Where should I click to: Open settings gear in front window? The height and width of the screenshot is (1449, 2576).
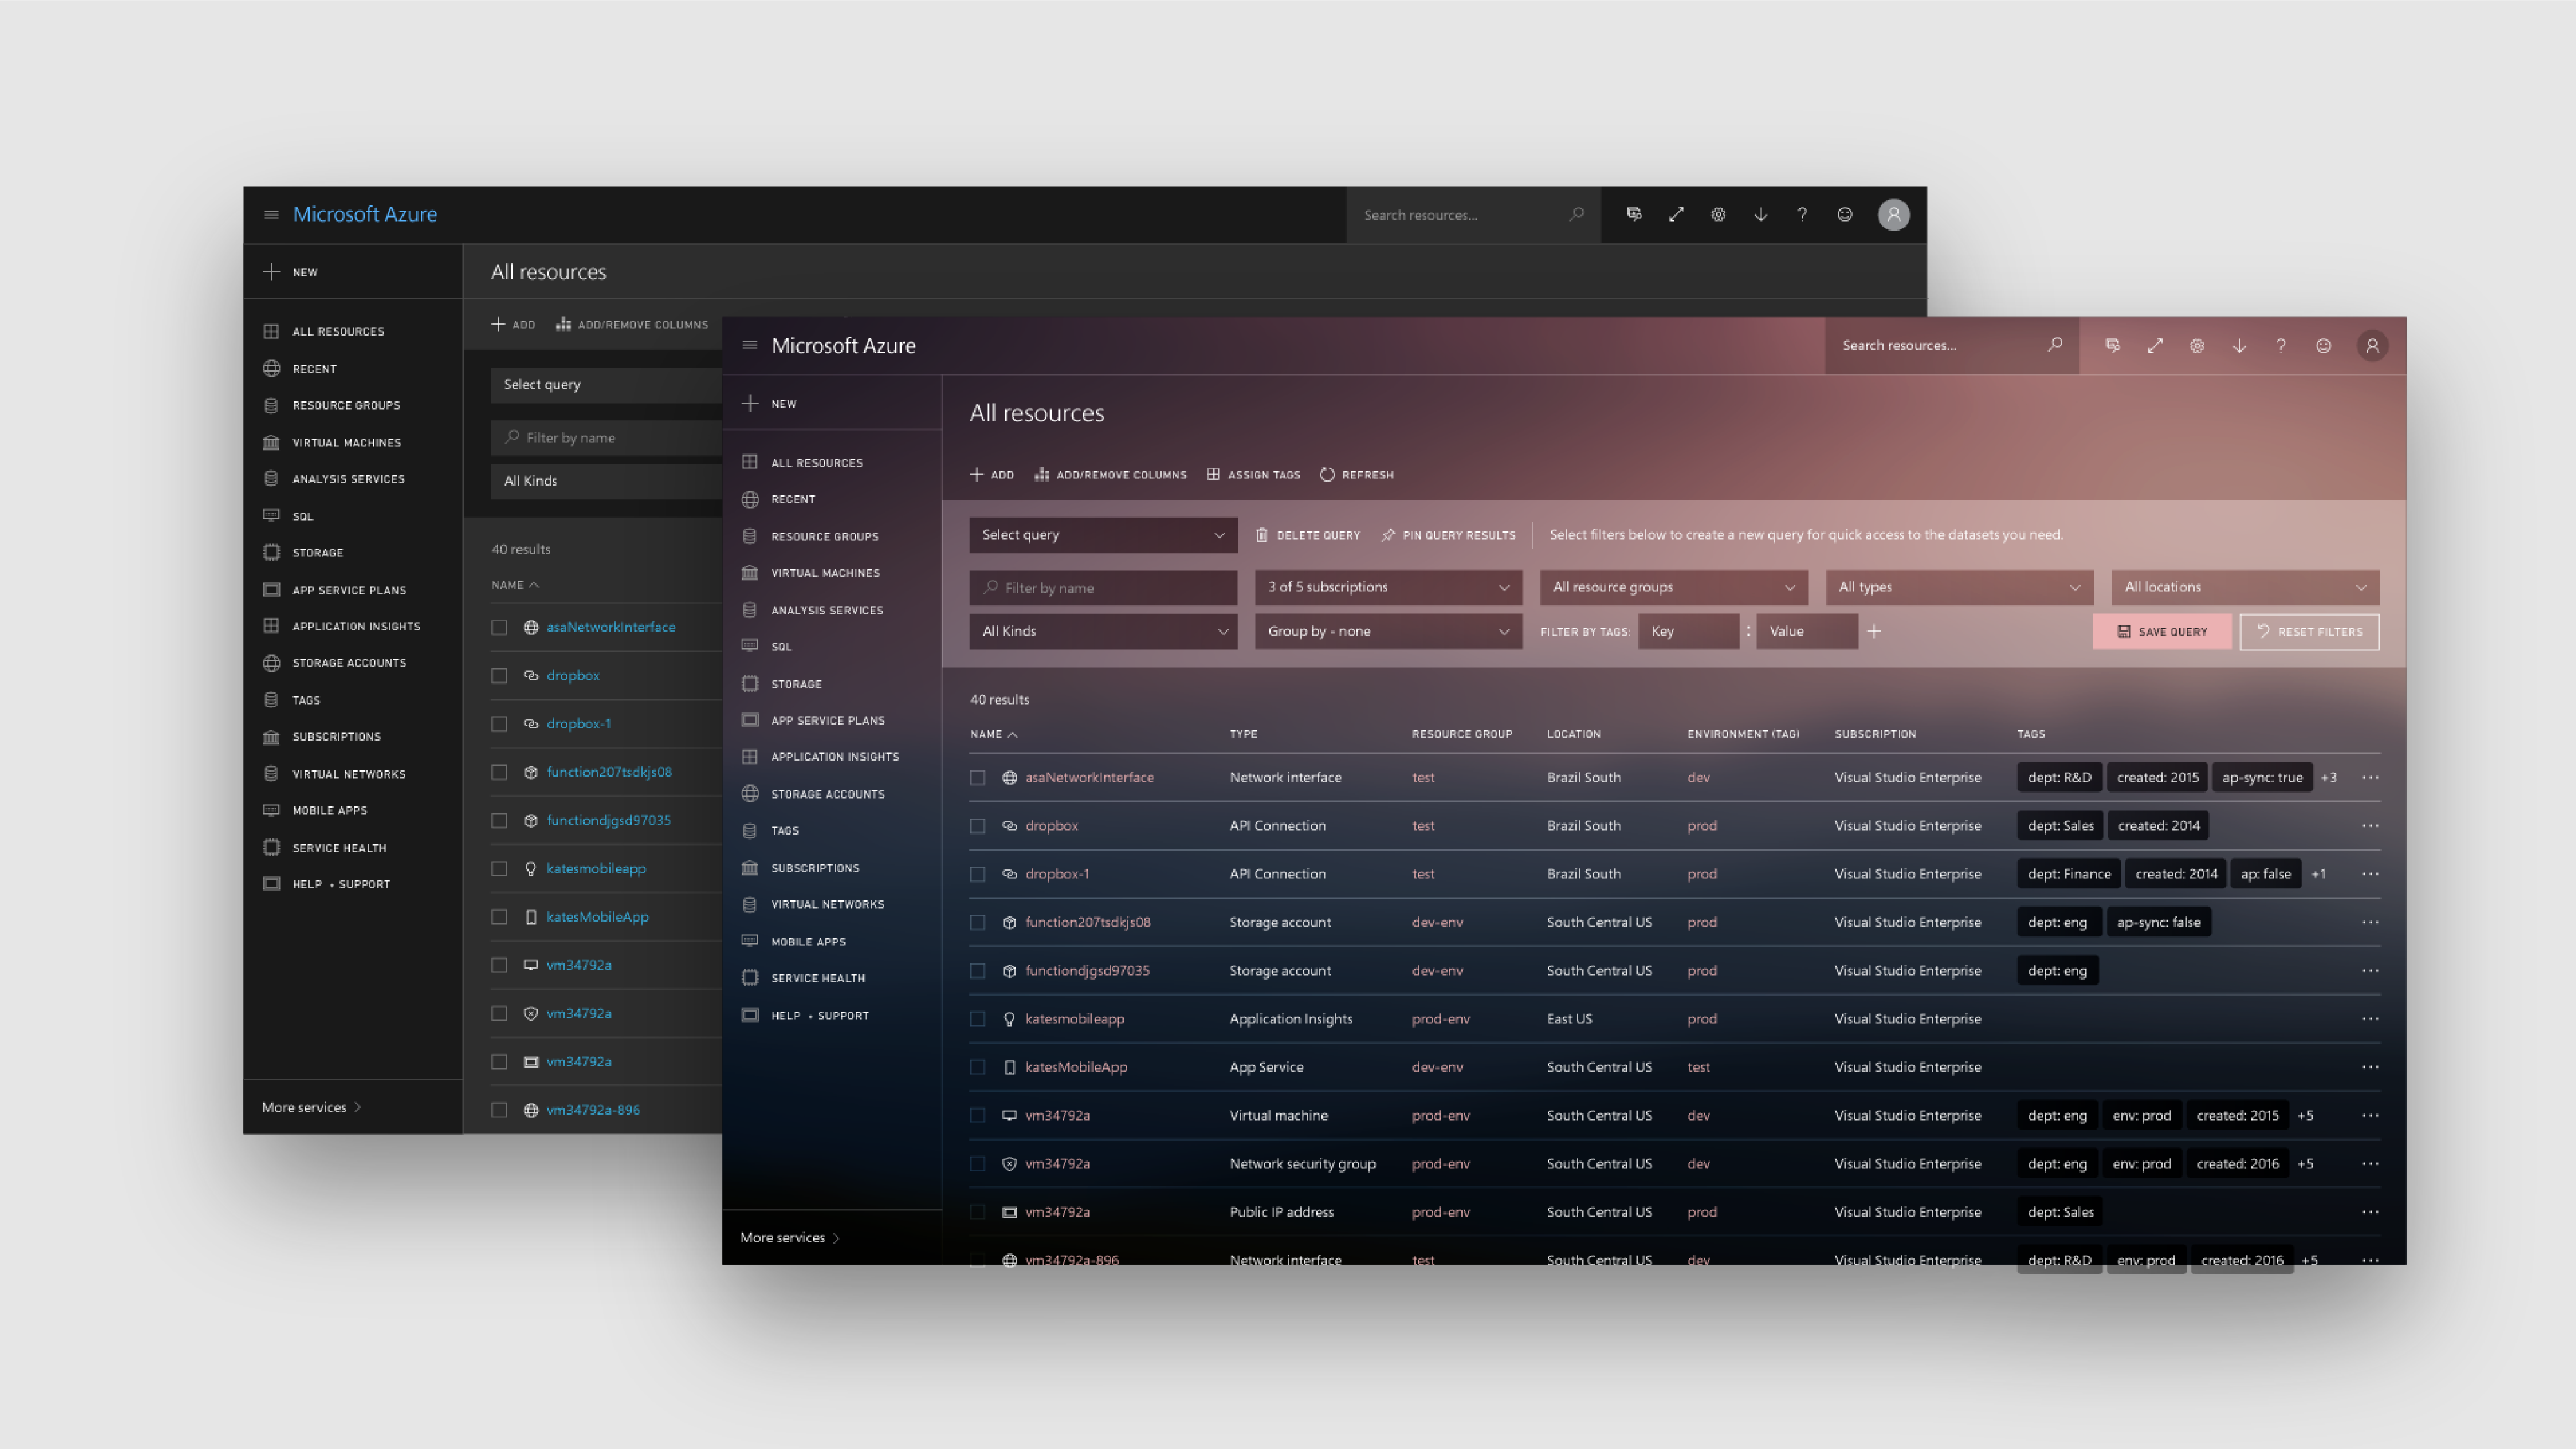click(x=2197, y=345)
